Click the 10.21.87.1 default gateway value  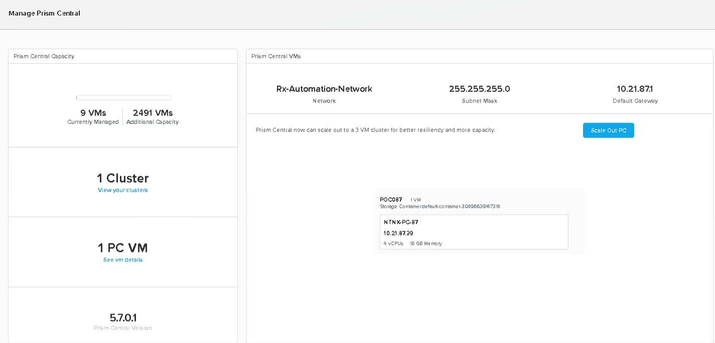(x=635, y=89)
